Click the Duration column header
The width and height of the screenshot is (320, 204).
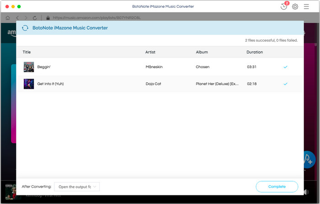(255, 52)
